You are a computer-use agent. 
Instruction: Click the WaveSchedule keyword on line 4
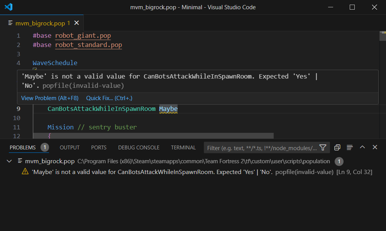(x=55, y=63)
